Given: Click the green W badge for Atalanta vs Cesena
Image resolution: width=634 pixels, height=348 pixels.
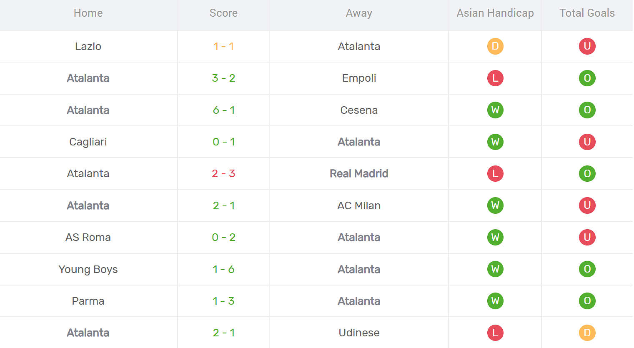Looking at the screenshot, I should pos(495,110).
